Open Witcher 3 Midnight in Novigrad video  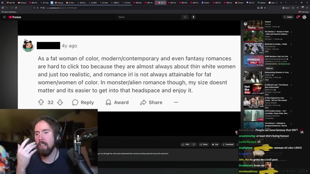tap(254, 126)
